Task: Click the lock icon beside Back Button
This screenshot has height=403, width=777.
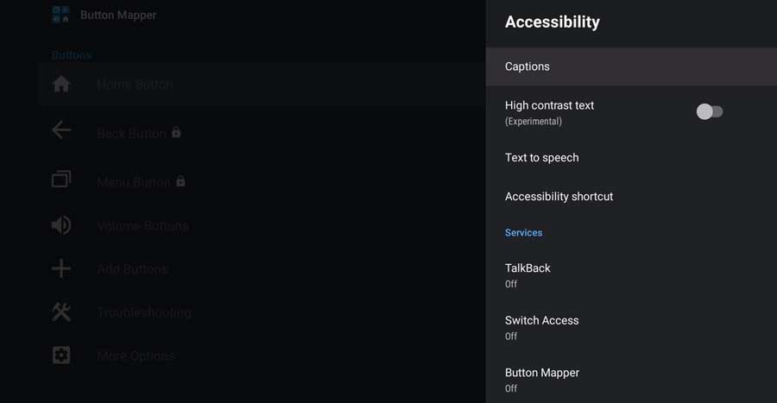Action: tap(176, 132)
